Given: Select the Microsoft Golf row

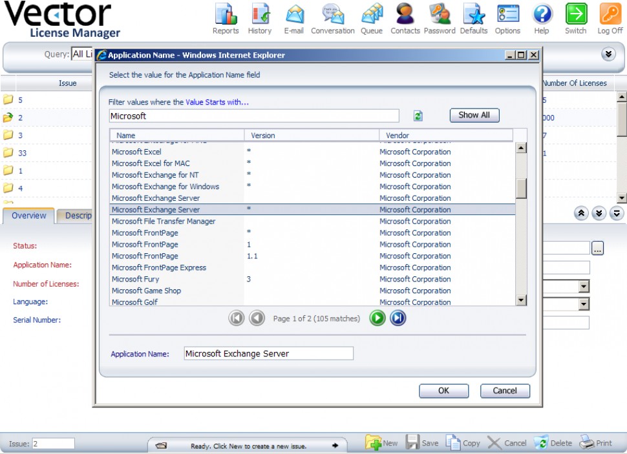Looking at the screenshot, I should pyautogui.click(x=312, y=302).
